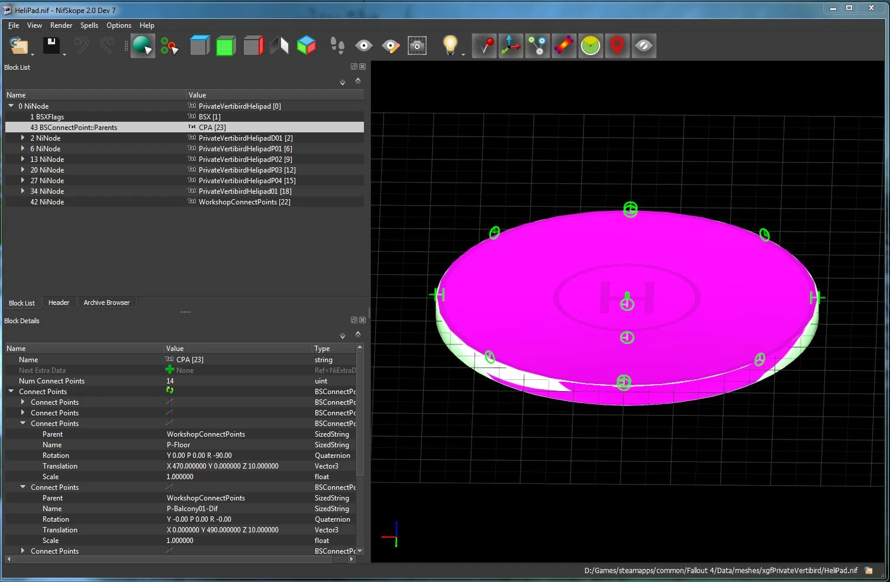Select the Object selection mode tool
Image resolution: width=890 pixels, height=582 pixels.
click(x=143, y=45)
